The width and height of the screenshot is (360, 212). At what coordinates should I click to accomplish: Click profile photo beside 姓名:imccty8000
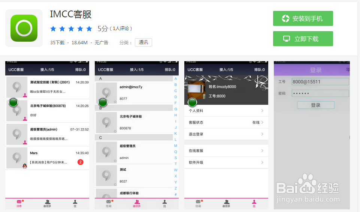(196, 90)
